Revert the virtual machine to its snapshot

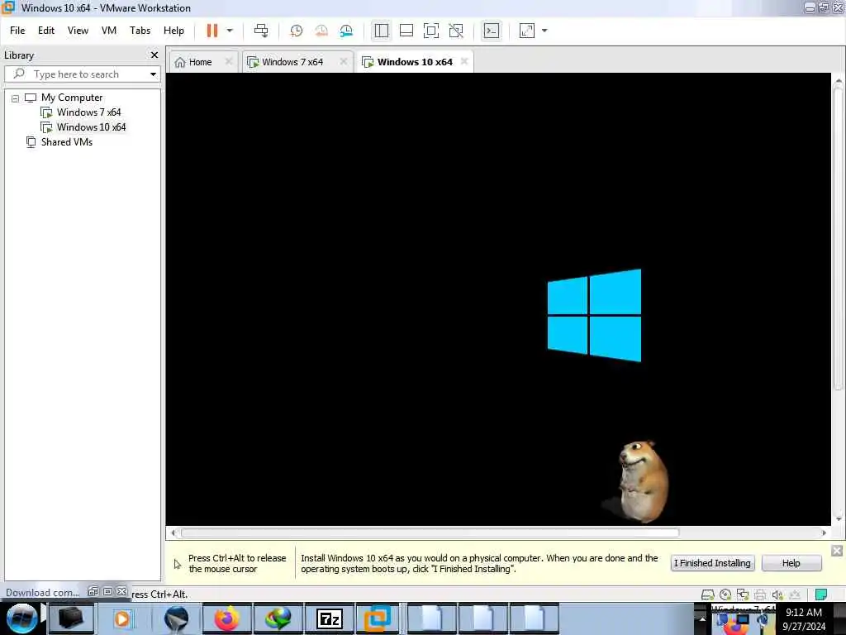pyautogui.click(x=321, y=31)
